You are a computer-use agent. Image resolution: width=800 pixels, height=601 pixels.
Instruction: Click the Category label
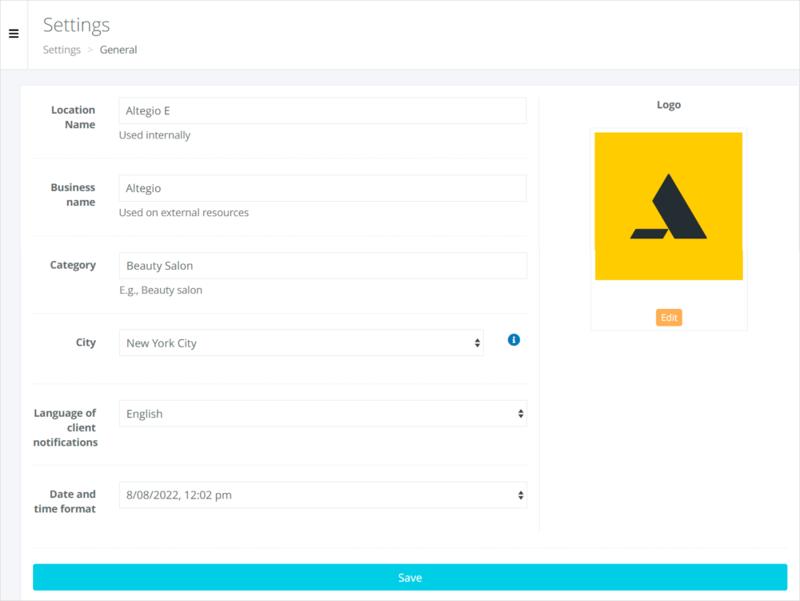tap(73, 265)
